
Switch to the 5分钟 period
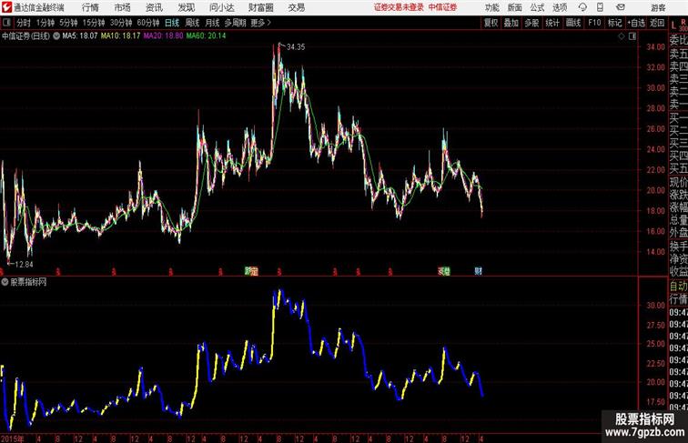tap(68, 23)
